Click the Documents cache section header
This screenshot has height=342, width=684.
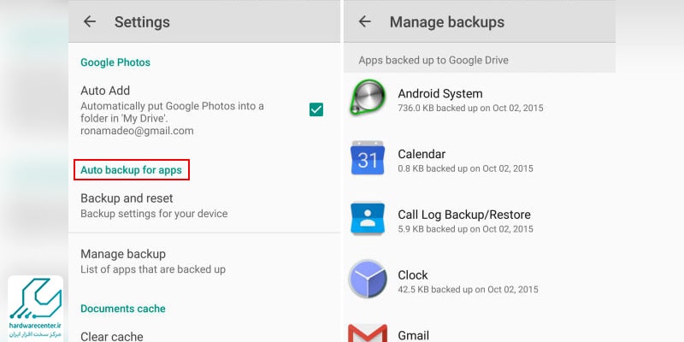(122, 309)
